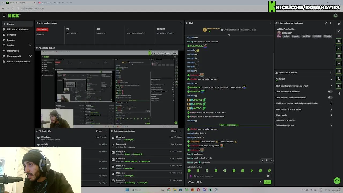Toggle Chat réservé aux abonnés
This screenshot has width=343, height=193.
click(x=330, y=92)
